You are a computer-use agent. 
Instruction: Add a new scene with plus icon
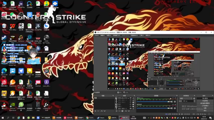(x=95, y=111)
